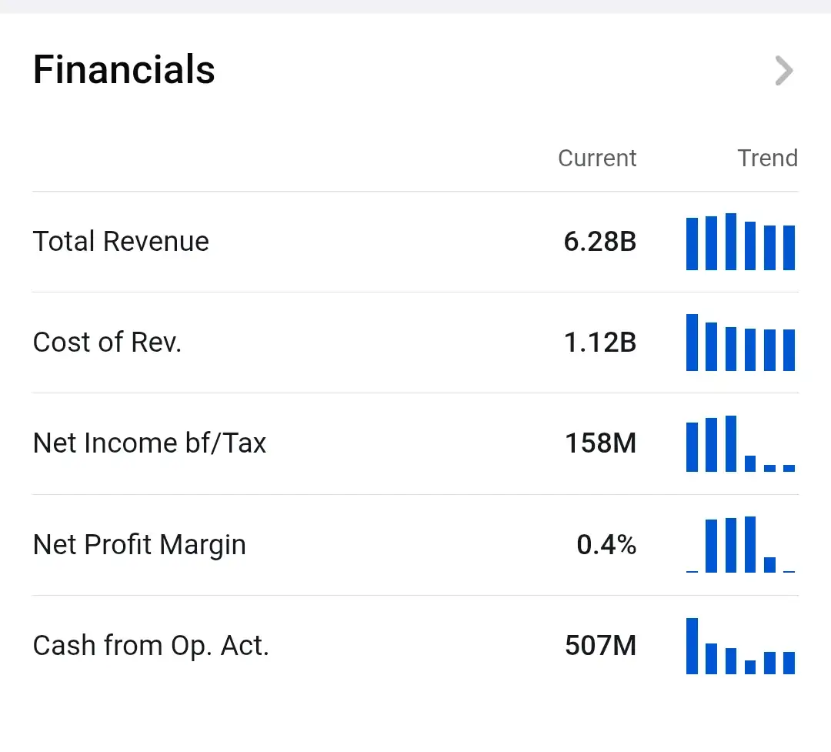Click the 507M cash from operations value
831x752 pixels.
[601, 646]
